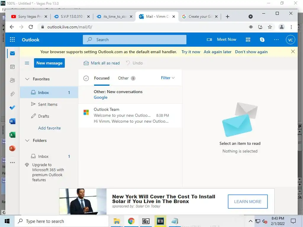Open To Do checkmark icon
Viewport: 303px width, 227px height.
(x=12, y=108)
